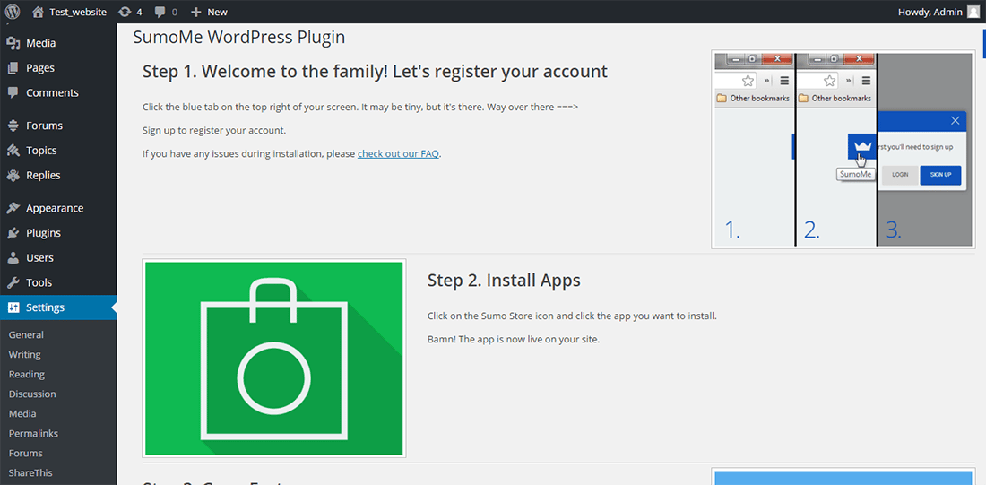This screenshot has height=485, width=986.
Task: Click the plus icon next to New
Action: click(196, 12)
